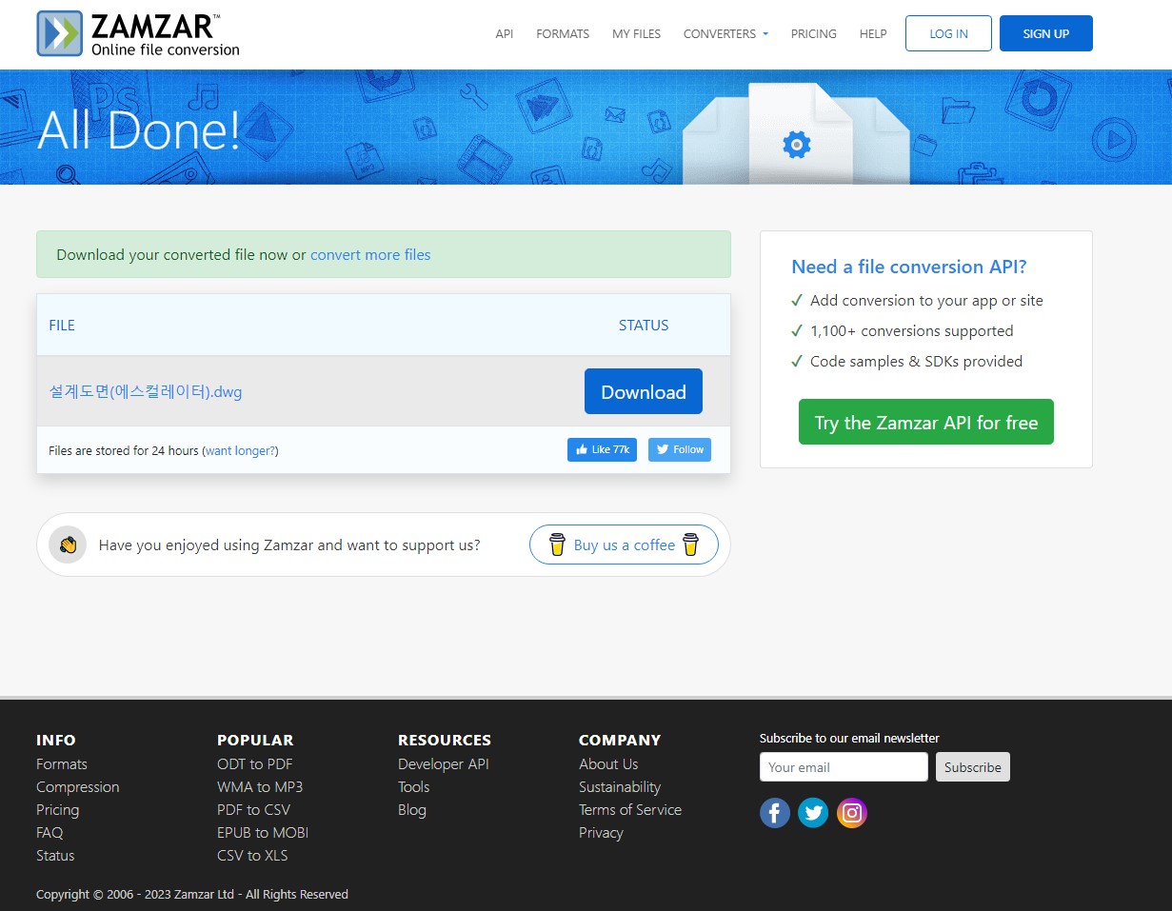Open About Us footer link
Viewport: 1172px width, 911px height.
[x=608, y=763]
